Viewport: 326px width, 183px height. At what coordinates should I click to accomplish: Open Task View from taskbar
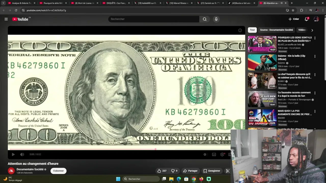[164, 179]
